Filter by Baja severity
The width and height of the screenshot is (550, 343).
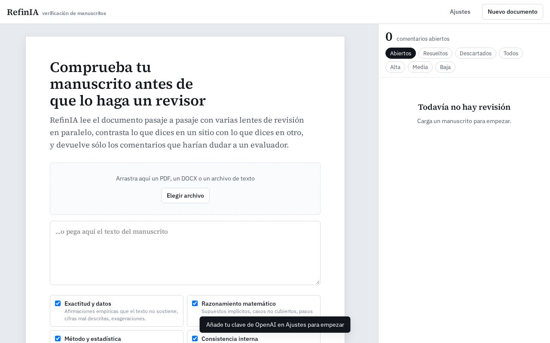click(x=445, y=67)
